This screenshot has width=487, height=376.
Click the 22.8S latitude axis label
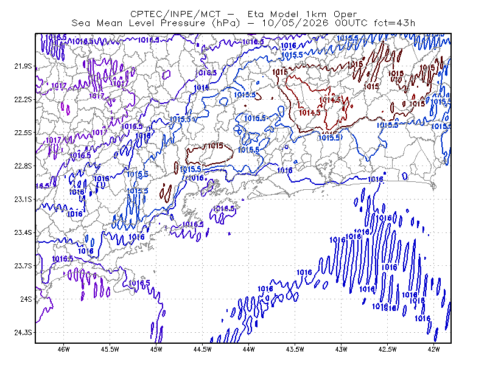(23, 166)
